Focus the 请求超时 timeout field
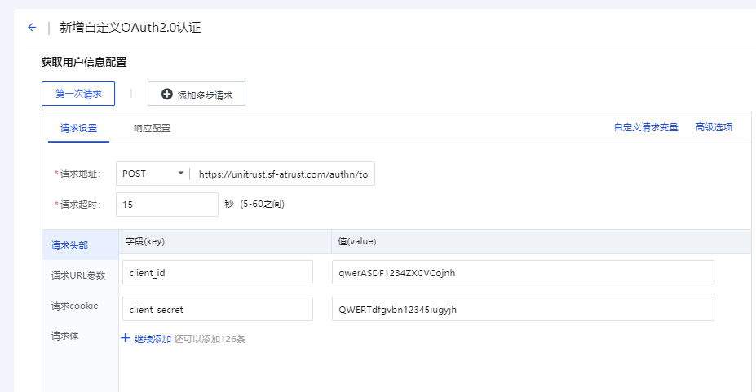 point(167,205)
